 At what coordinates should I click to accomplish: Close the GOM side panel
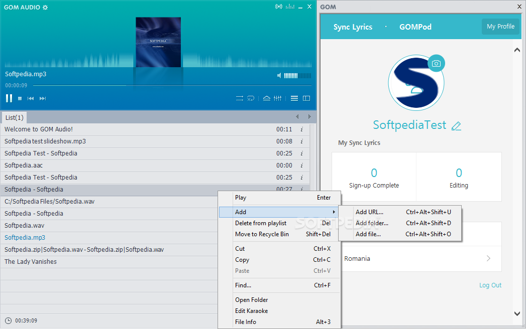(x=519, y=7)
